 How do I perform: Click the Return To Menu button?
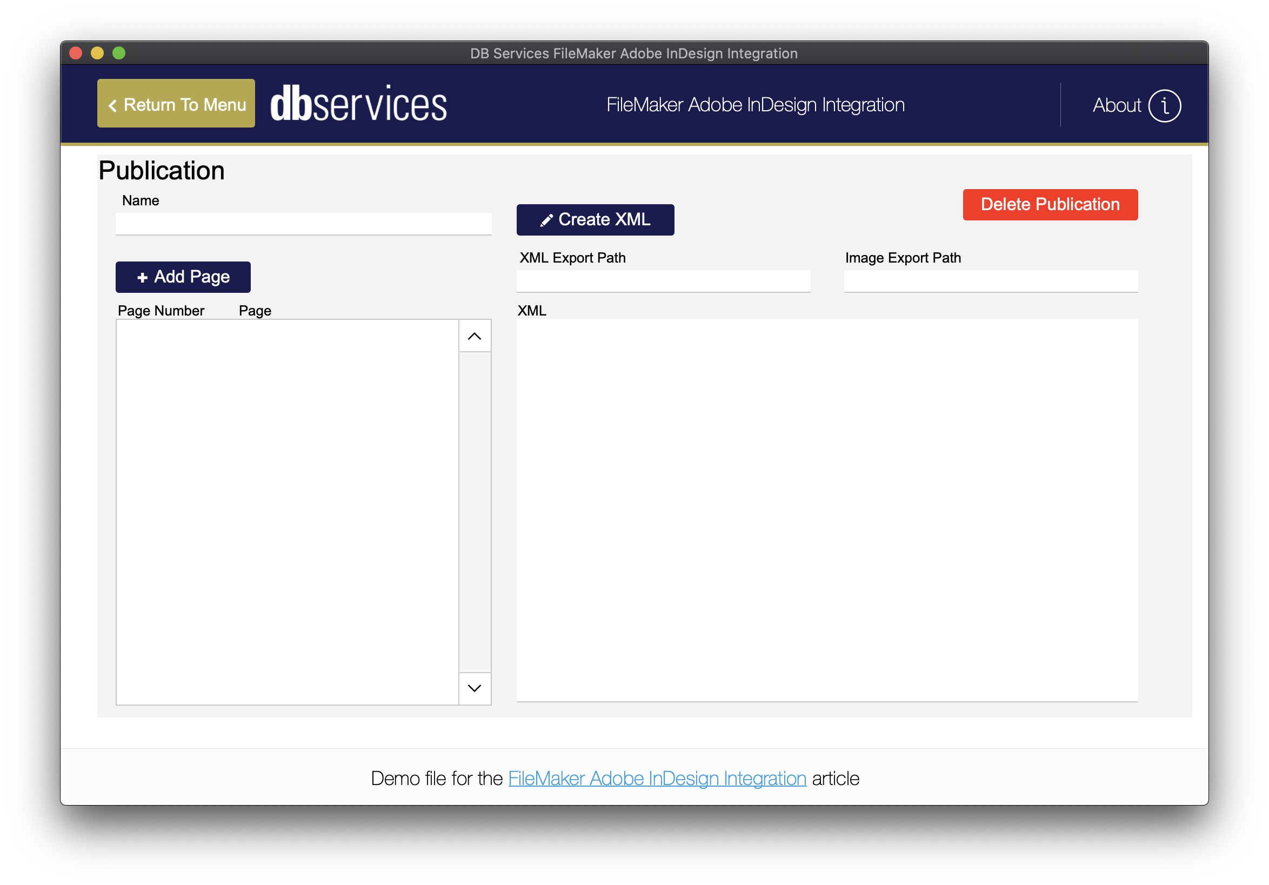pos(176,104)
